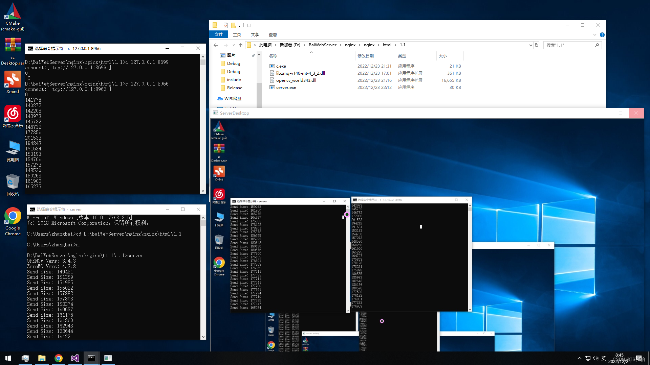Click Visual Studio icon in taskbar
This screenshot has width=650, height=365.
coord(75,358)
